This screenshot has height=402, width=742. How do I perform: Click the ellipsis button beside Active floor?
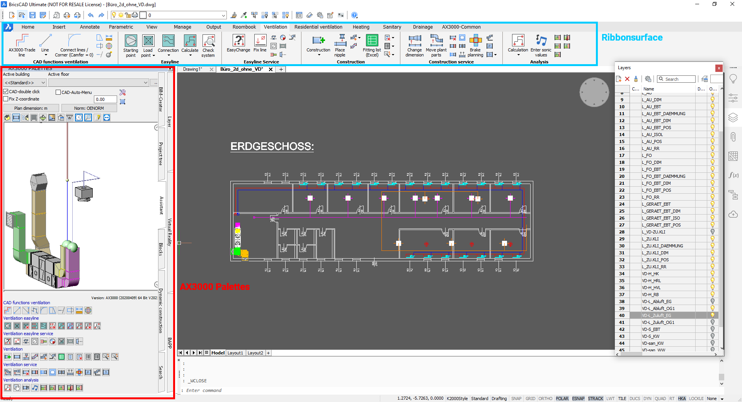pyautogui.click(x=155, y=83)
